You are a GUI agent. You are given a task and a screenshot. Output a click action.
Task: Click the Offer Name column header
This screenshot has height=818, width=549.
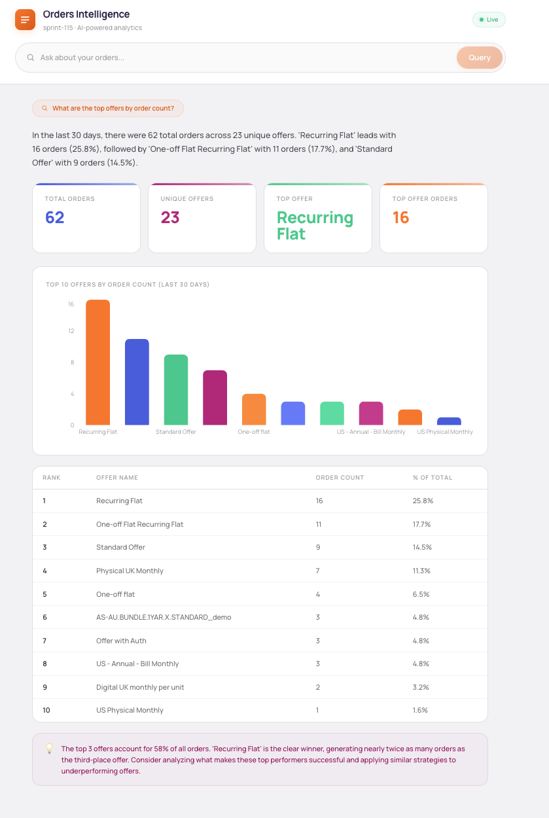[117, 478]
